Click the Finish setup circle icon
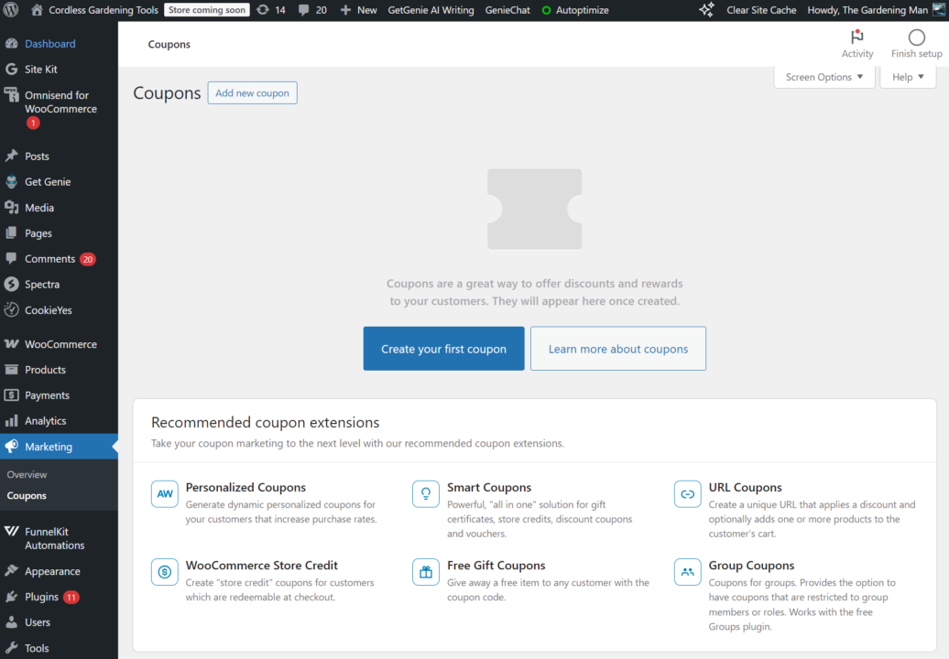Screen dimensions: 949x659 916,38
